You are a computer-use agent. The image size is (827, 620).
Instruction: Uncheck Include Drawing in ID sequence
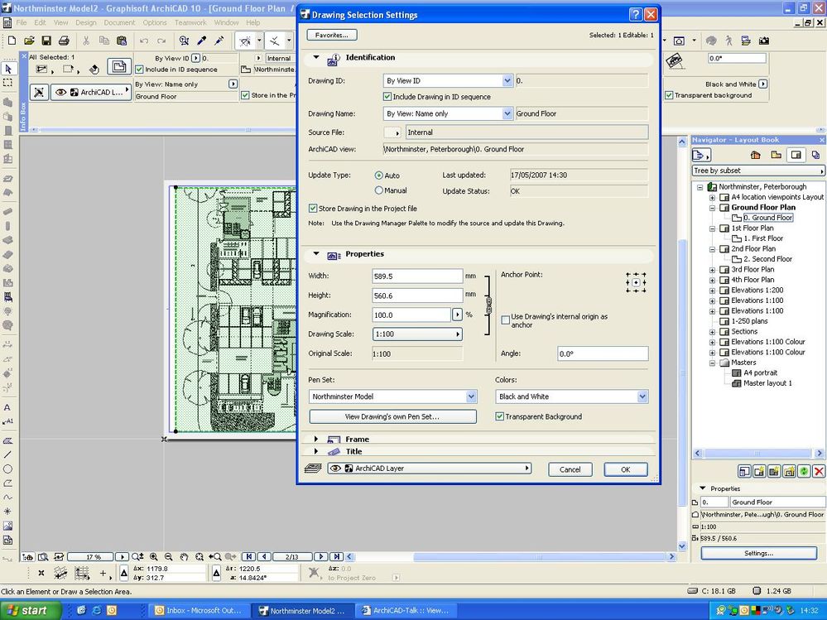(x=388, y=97)
